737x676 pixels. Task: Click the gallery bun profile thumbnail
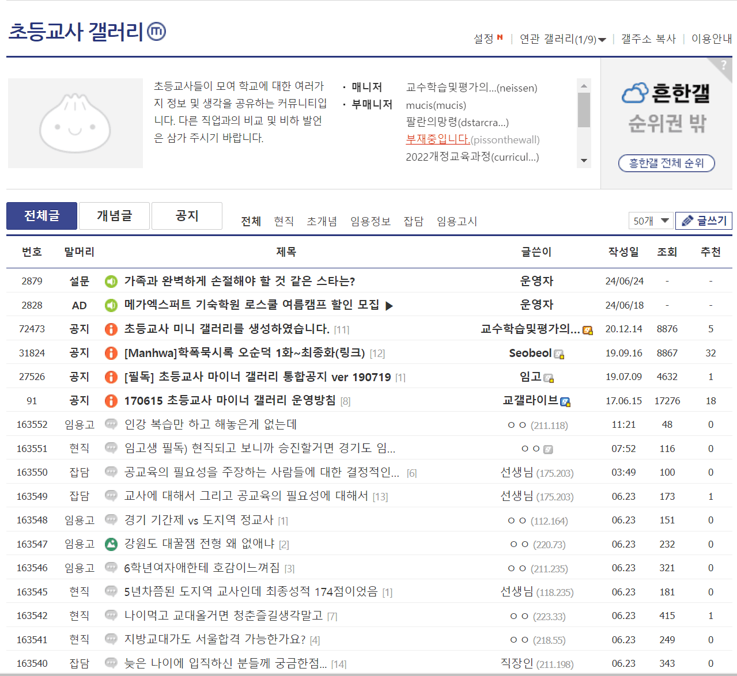pyautogui.click(x=75, y=123)
